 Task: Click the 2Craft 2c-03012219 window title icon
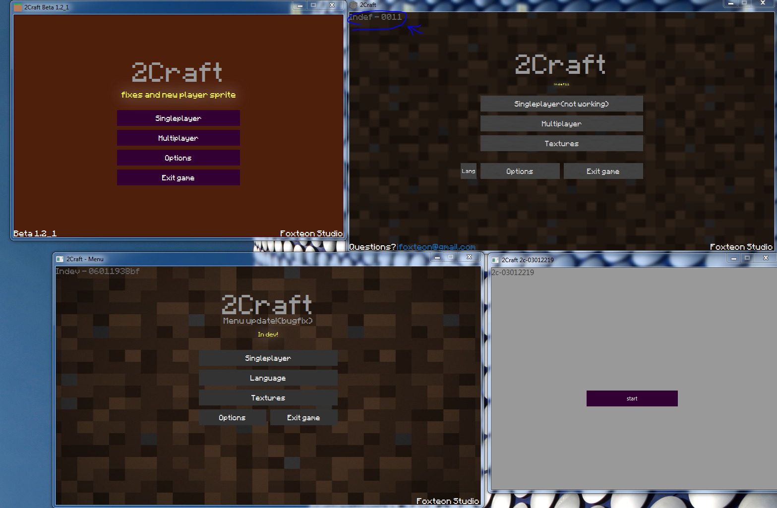(x=495, y=260)
